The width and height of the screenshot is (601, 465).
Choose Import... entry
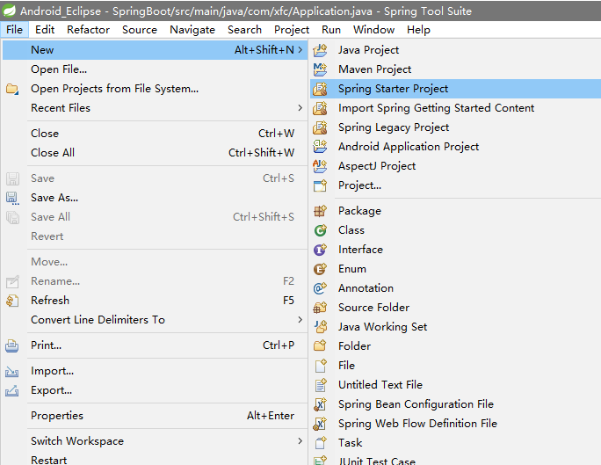pos(155,371)
